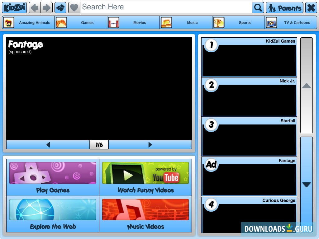
Task: Go back using previous carousel arrow
Action: (x=48, y=144)
